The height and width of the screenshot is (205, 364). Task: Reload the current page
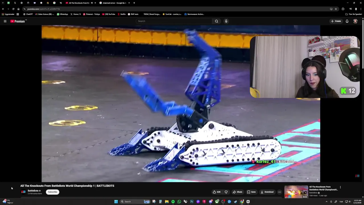(x=13, y=9)
